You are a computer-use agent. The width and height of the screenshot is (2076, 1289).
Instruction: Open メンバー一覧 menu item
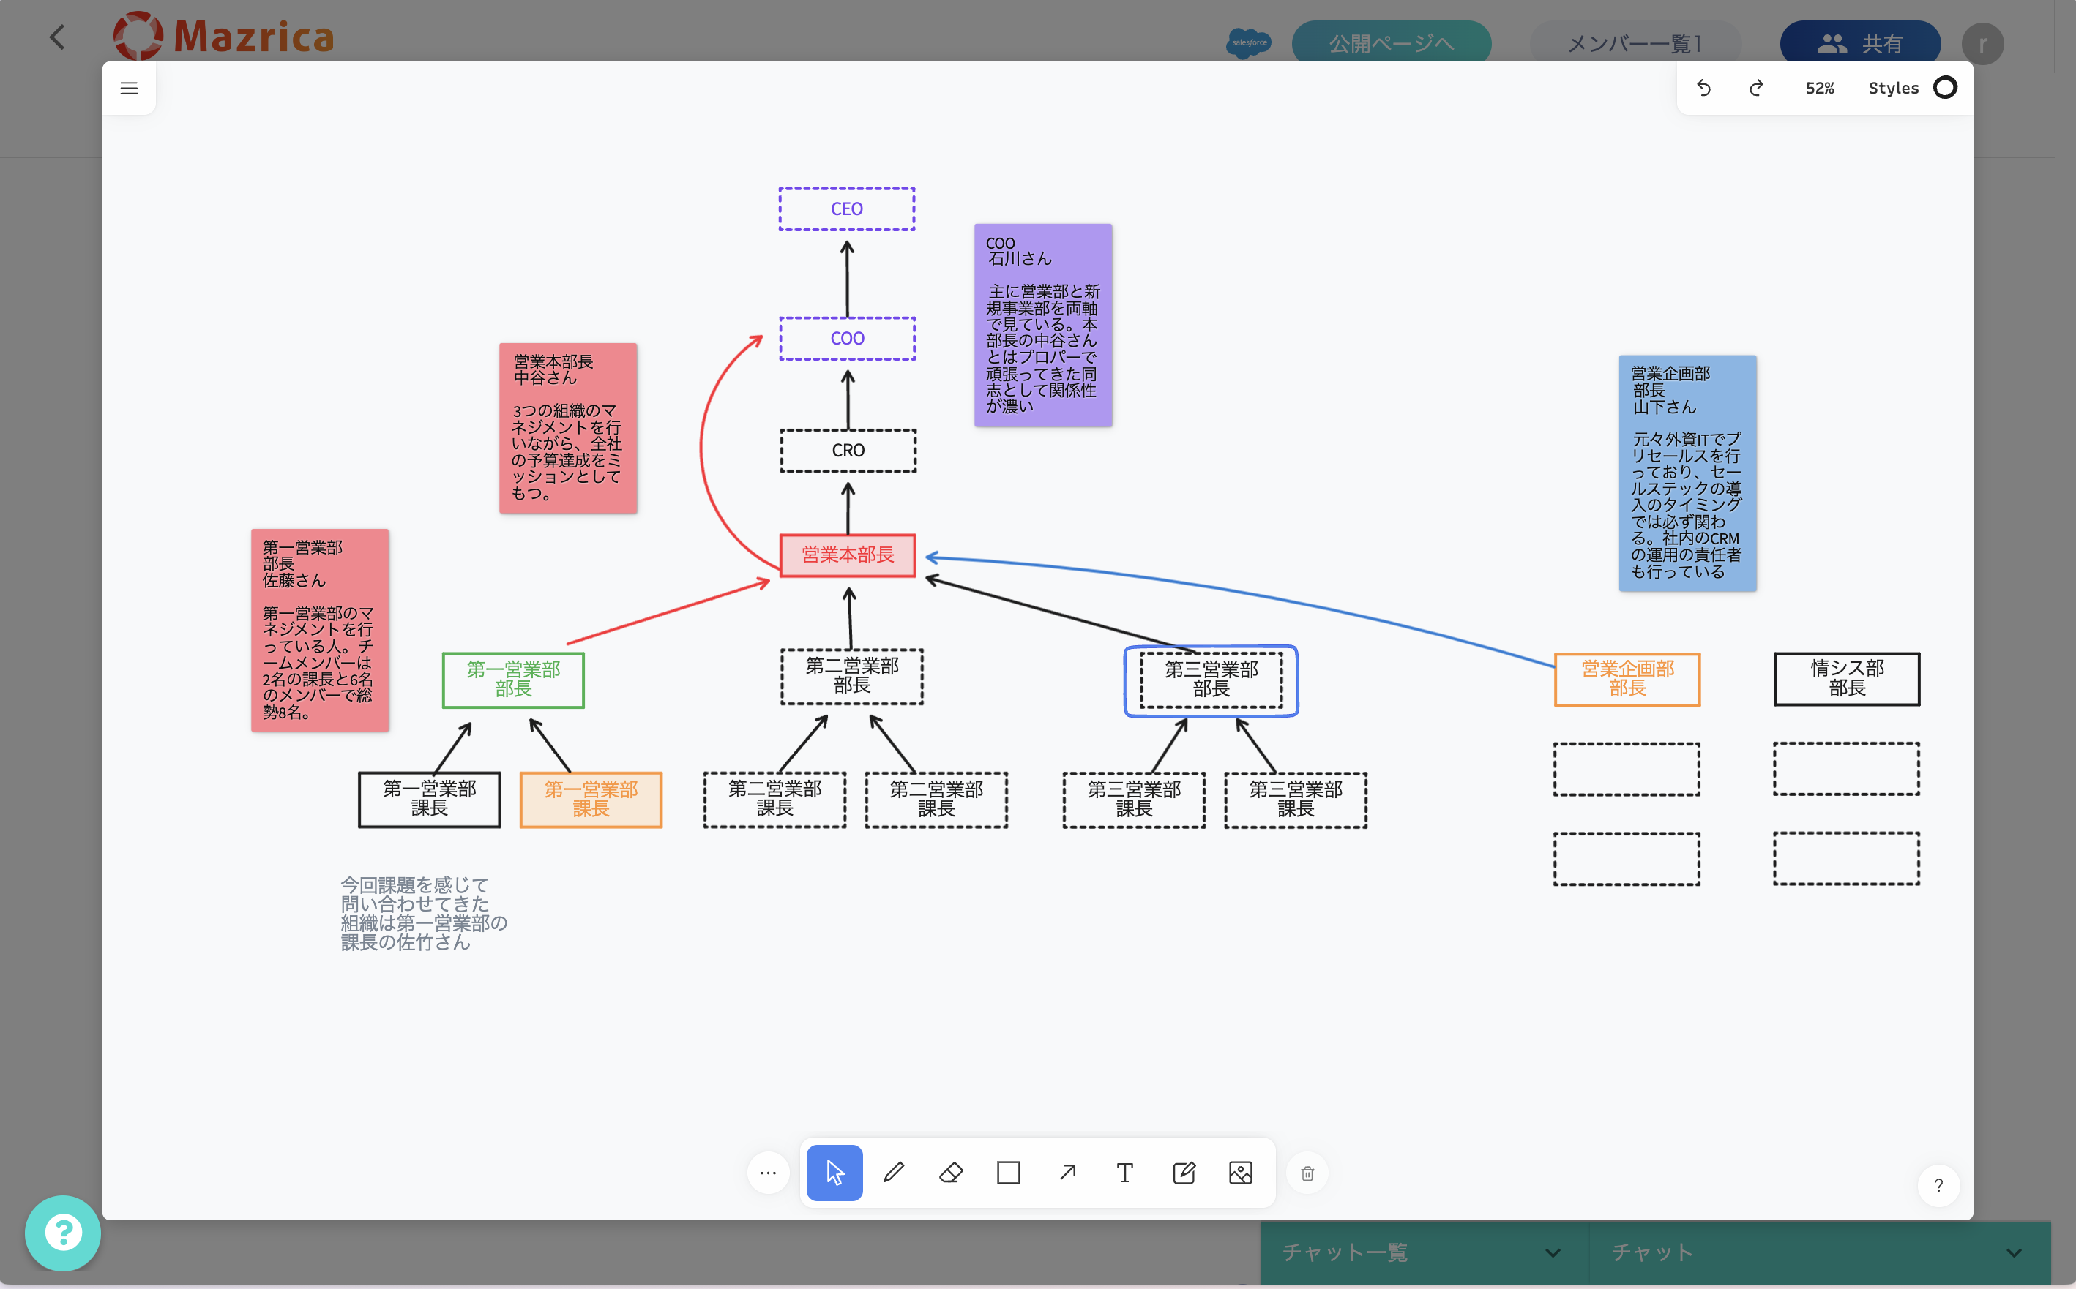point(1635,40)
